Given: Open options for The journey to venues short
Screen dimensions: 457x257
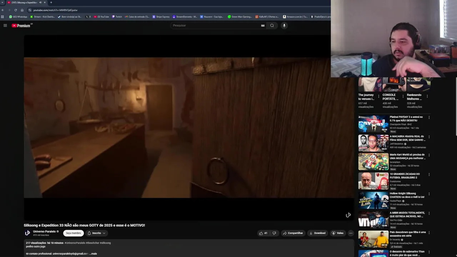Looking at the screenshot, I should (x=378, y=96).
